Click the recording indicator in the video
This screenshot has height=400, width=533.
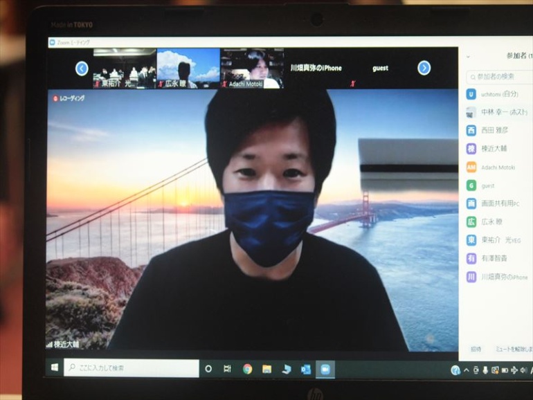(x=69, y=99)
